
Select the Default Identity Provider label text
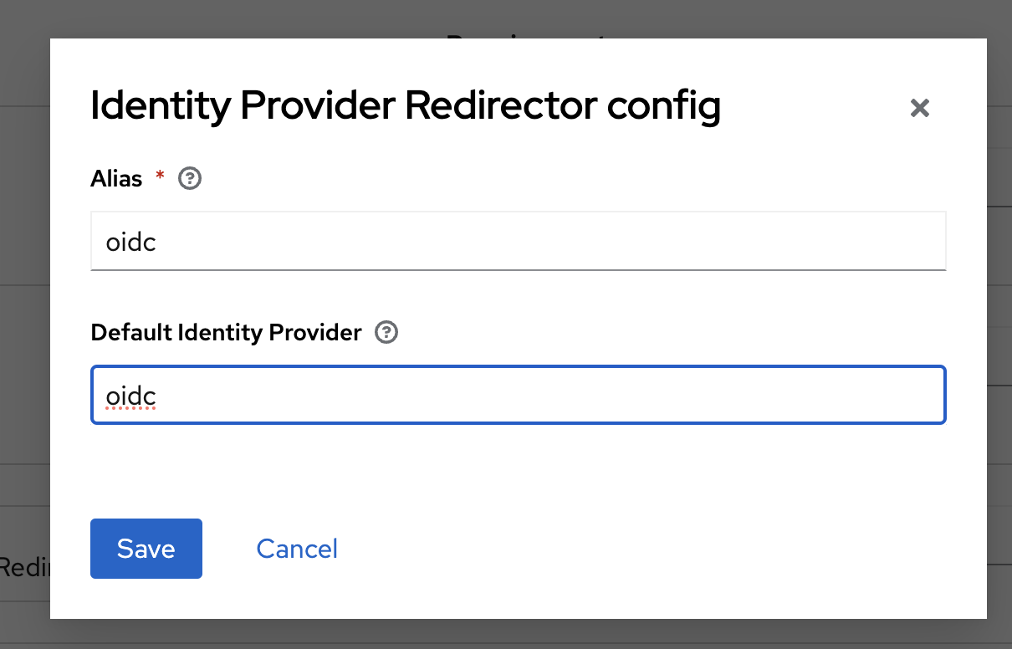pos(226,333)
